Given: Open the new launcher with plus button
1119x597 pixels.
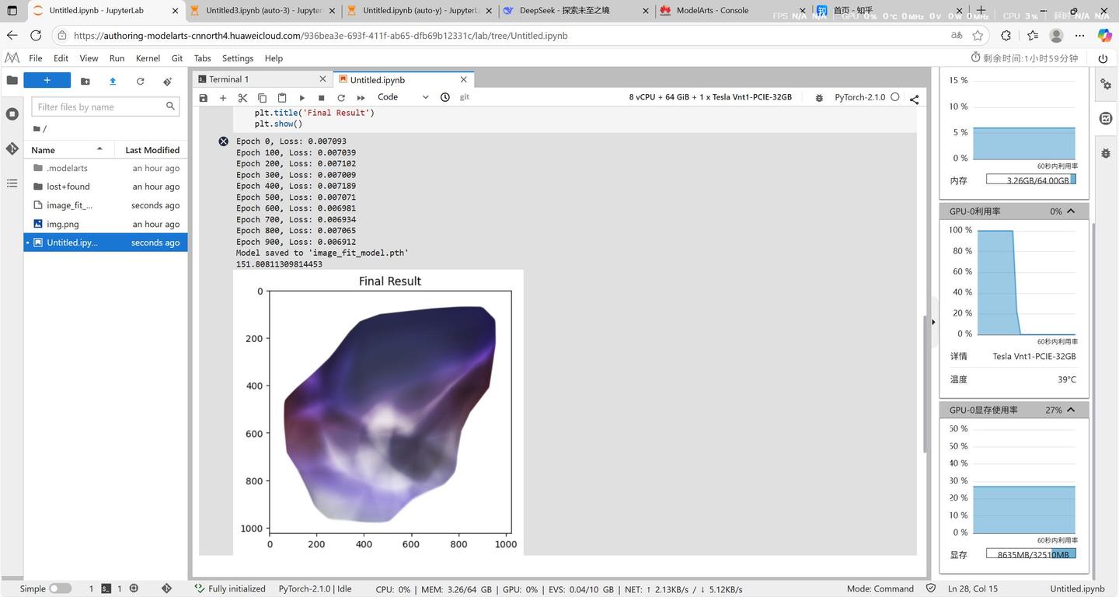Looking at the screenshot, I should (x=47, y=80).
